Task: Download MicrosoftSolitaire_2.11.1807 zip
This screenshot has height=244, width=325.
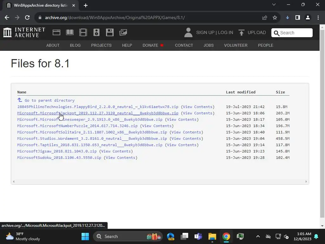Action: (92, 132)
